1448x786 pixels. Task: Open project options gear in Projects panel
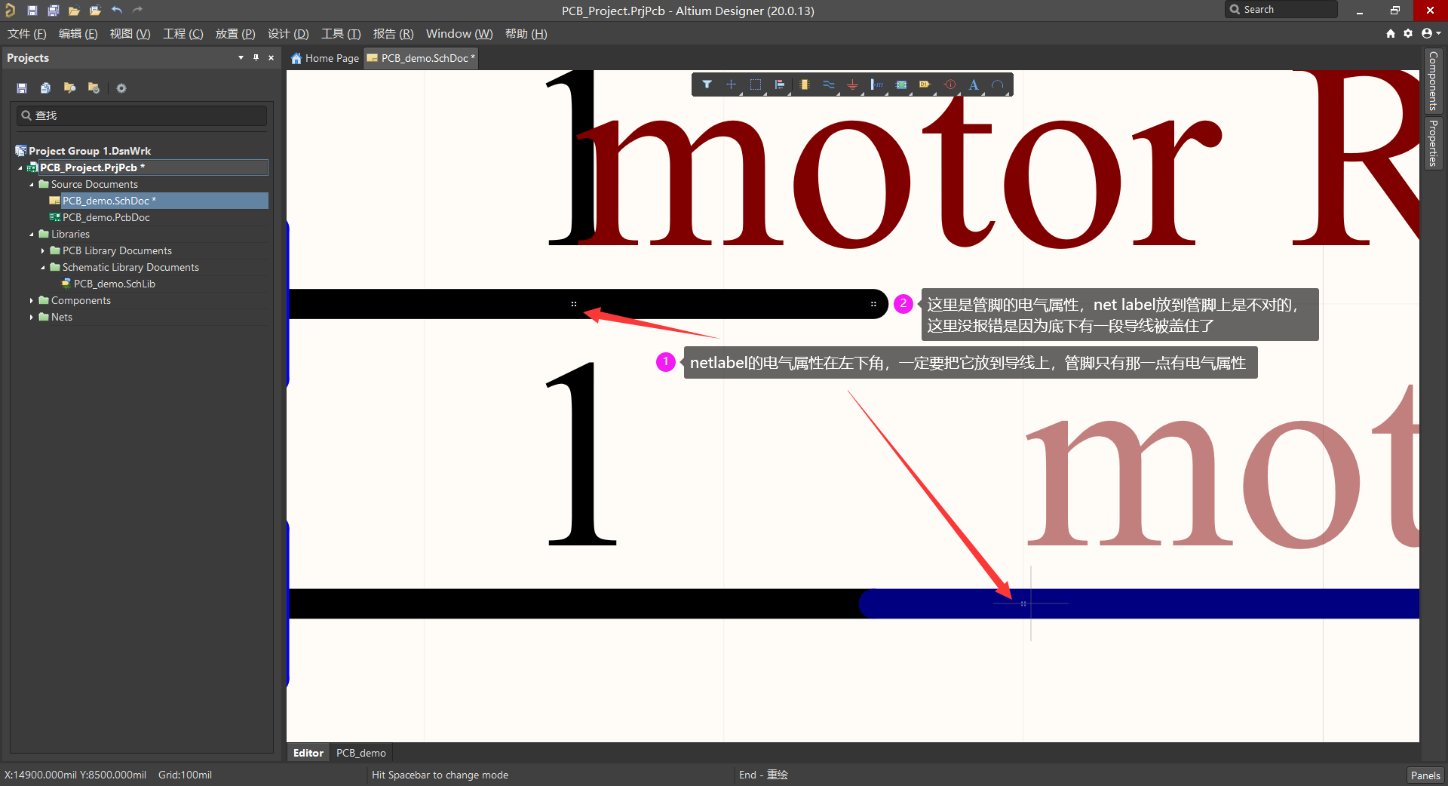[x=121, y=88]
